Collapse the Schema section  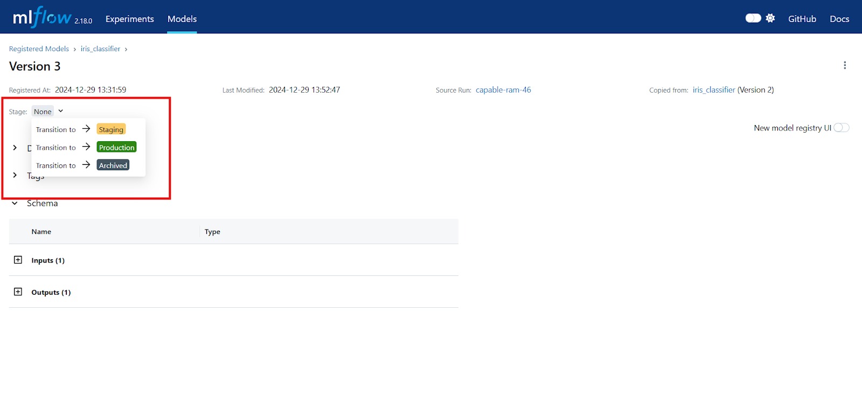[x=15, y=203]
